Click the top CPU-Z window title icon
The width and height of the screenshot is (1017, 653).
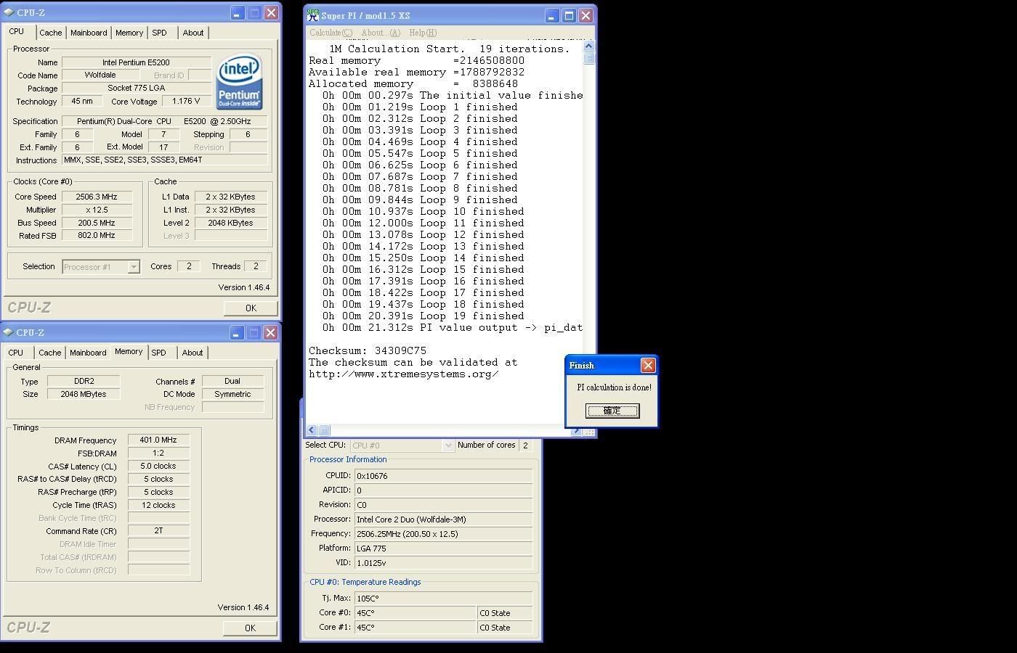pyautogui.click(x=9, y=12)
